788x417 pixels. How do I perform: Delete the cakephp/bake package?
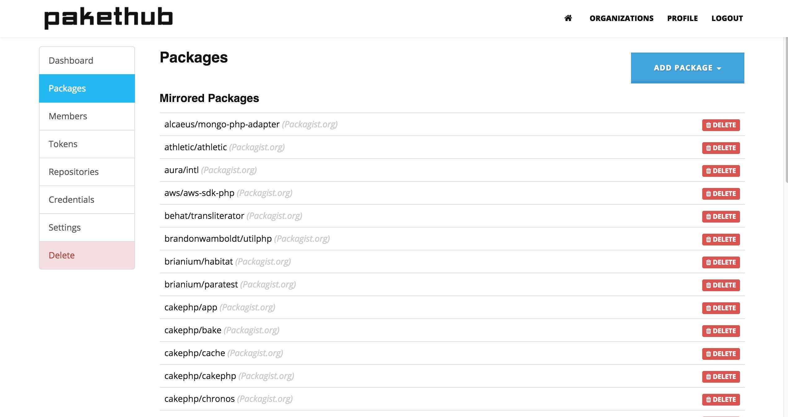[x=721, y=331]
